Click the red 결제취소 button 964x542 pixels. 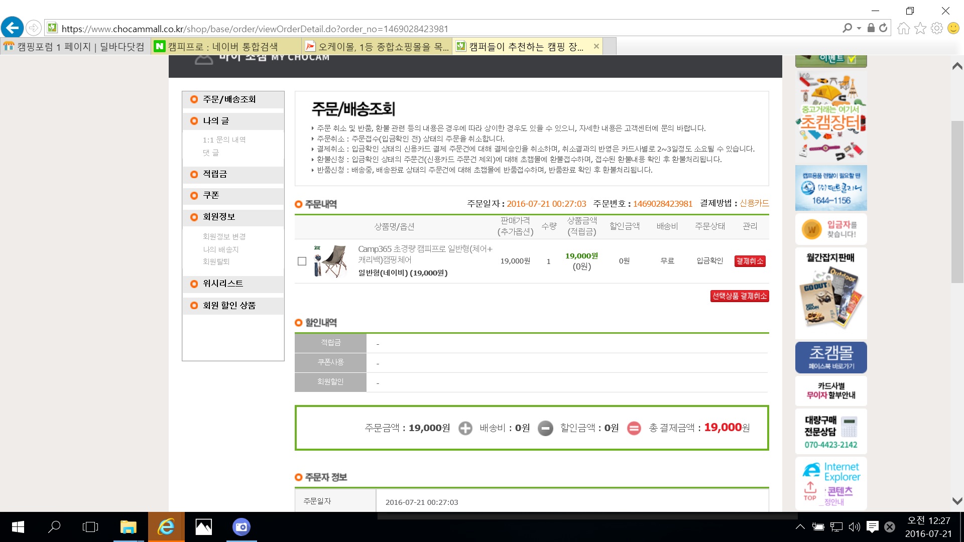(x=750, y=261)
